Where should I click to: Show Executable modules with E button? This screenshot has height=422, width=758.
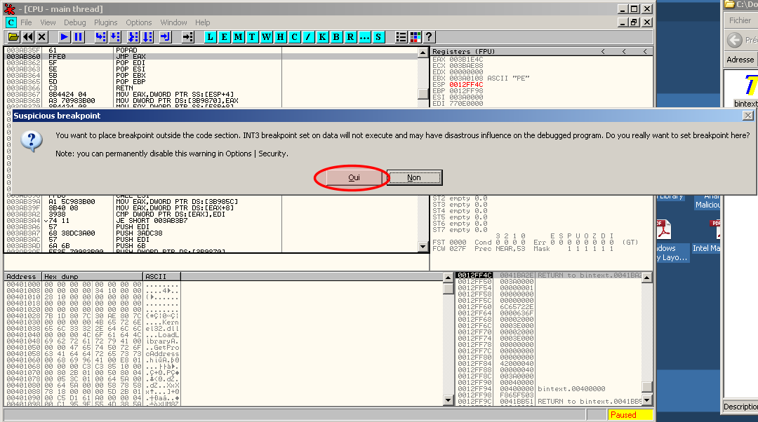(225, 36)
